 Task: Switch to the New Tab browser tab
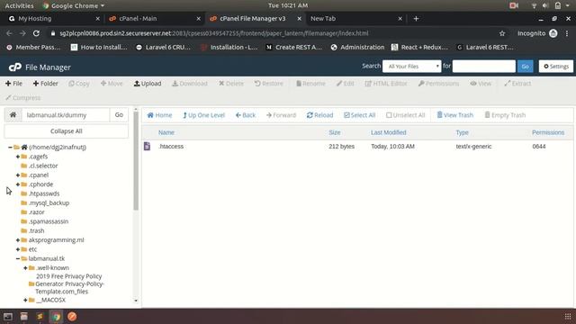coord(355,18)
